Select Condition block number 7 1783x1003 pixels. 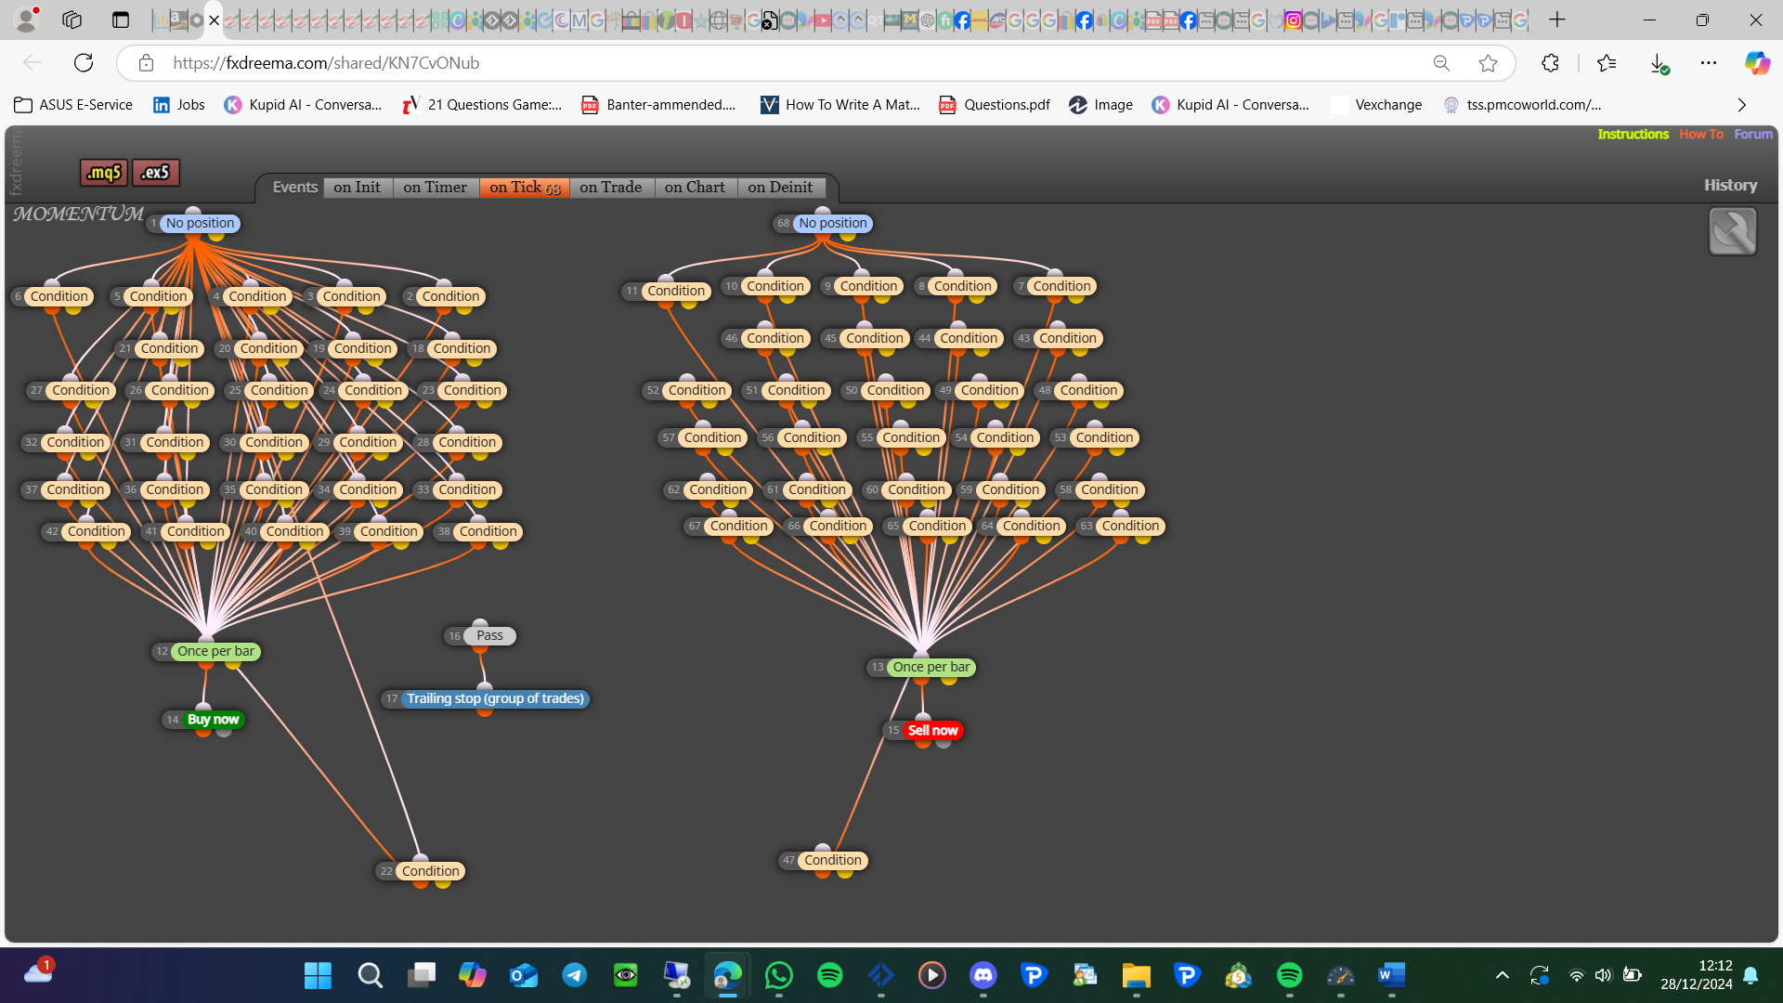1061,287
